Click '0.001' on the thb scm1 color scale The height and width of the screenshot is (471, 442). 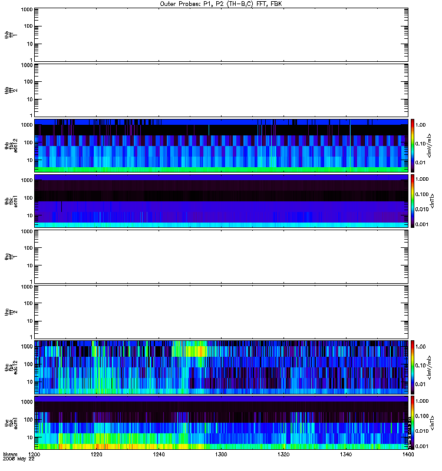click(x=422, y=224)
